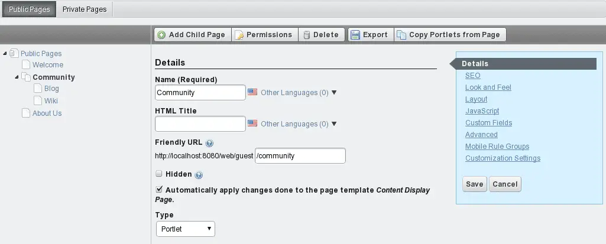Image resolution: width=606 pixels, height=244 pixels.
Task: Focus the empty HTML Title input
Action: click(x=200, y=124)
